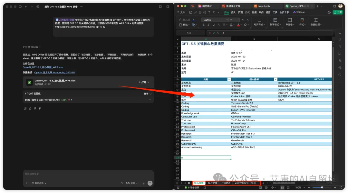Expand build_gpt55_wps_workbook.mjs file change details
This screenshot has height=193, width=348.
tap(150, 100)
